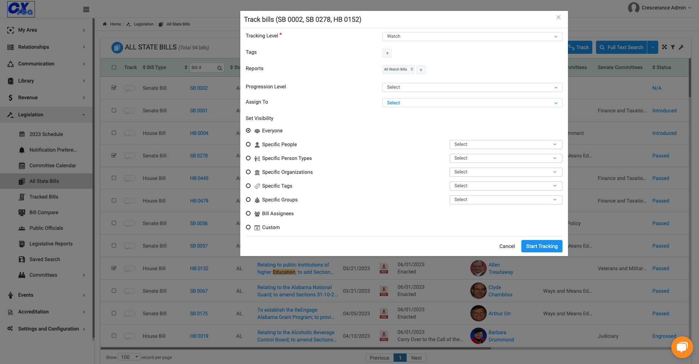Select the Bill Assignees radio button
The height and width of the screenshot is (364, 699).
click(248, 213)
